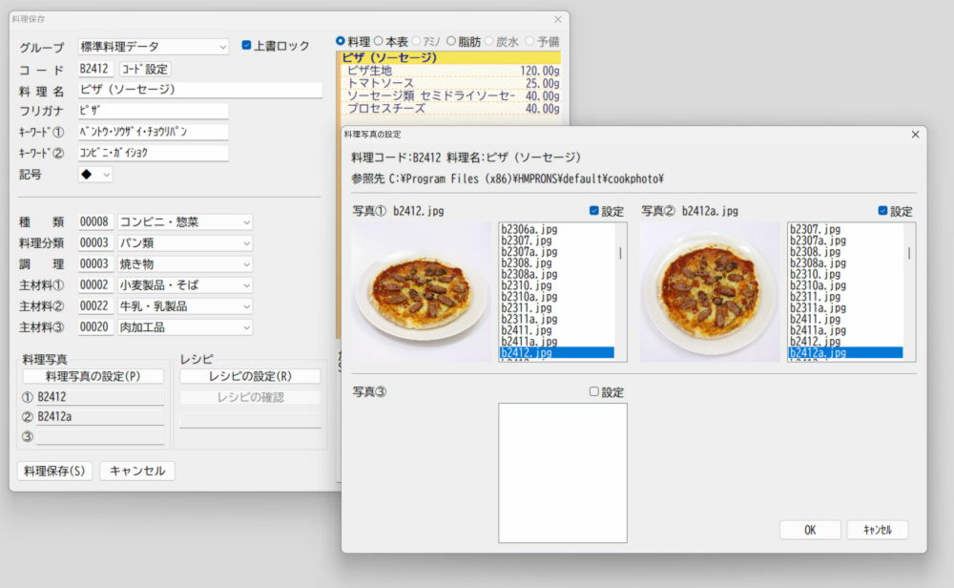Click the キーワード① input field

pyautogui.click(x=154, y=132)
